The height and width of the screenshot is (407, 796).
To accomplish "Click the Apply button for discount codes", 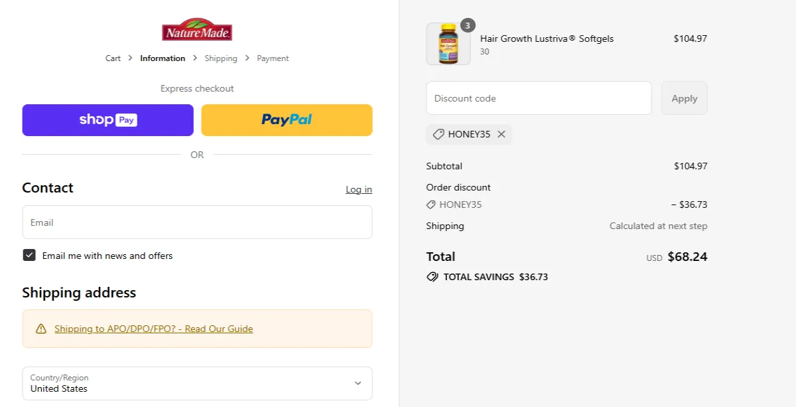I will click(x=684, y=98).
